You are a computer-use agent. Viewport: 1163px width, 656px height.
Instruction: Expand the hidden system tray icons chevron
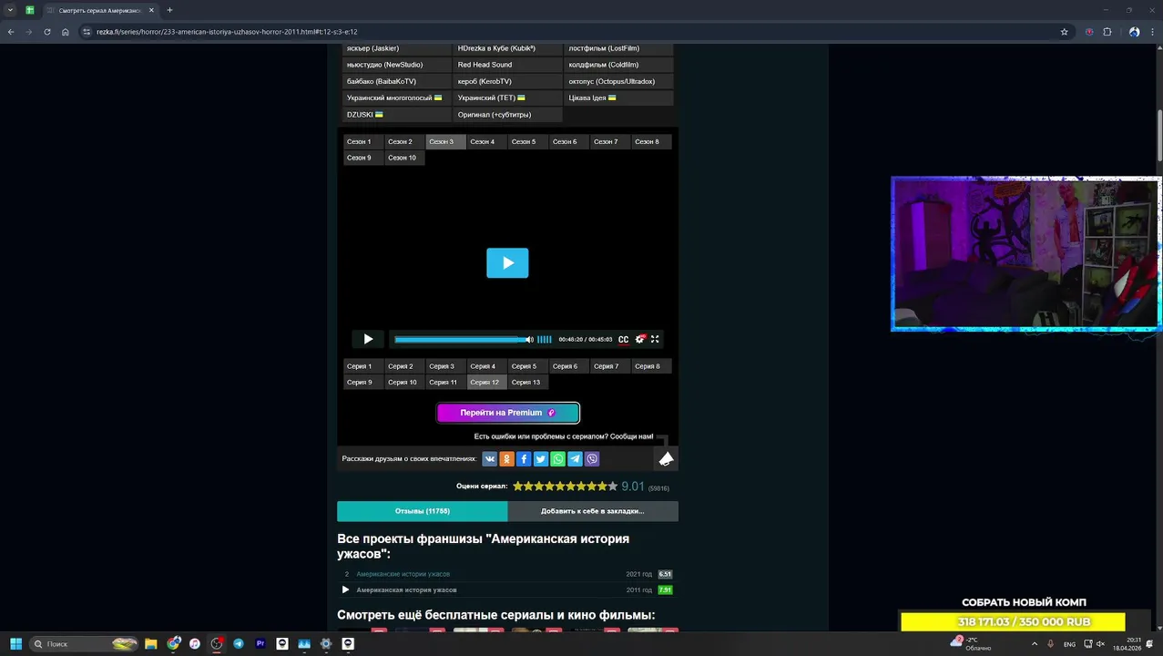pos(1035,644)
